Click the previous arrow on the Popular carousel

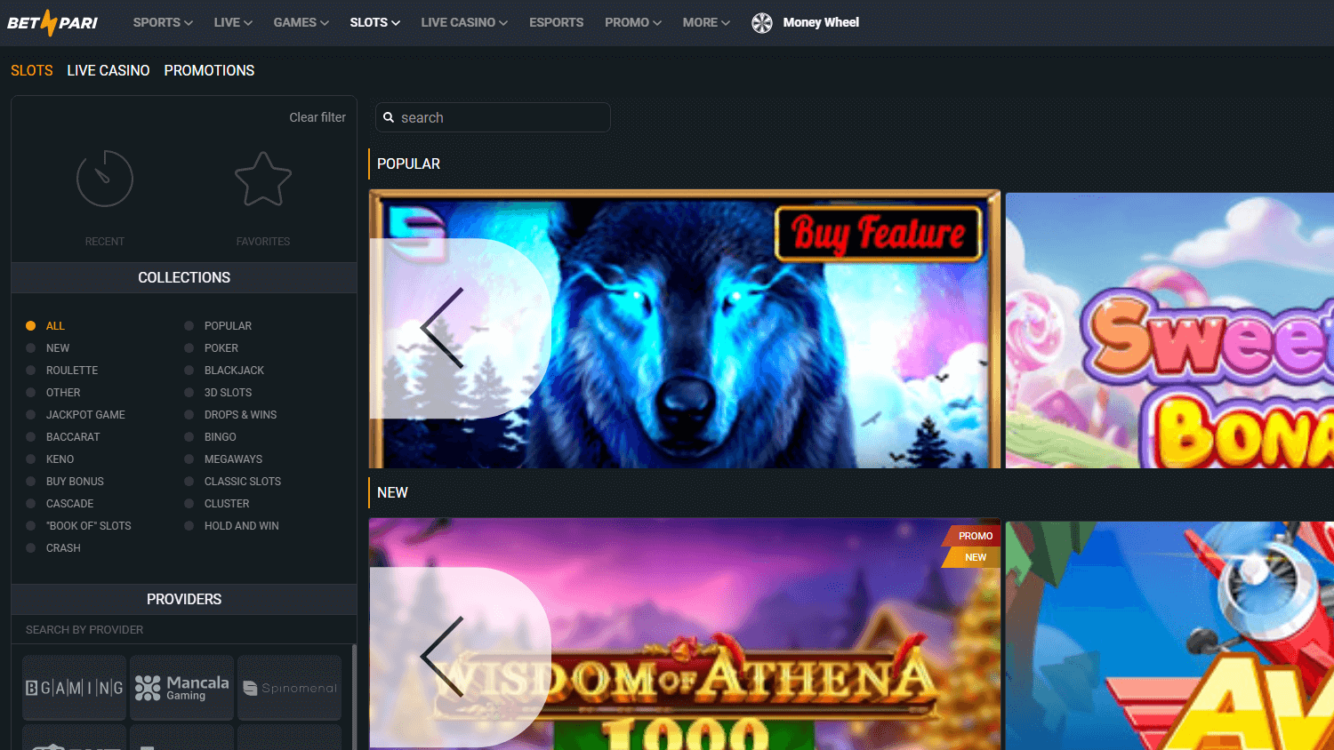tap(442, 329)
